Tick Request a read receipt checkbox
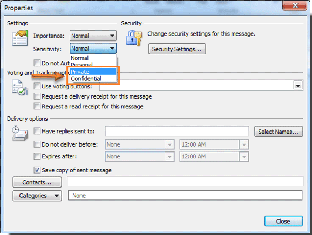Image resolution: width=312 pixels, height=235 pixels. [x=37, y=106]
